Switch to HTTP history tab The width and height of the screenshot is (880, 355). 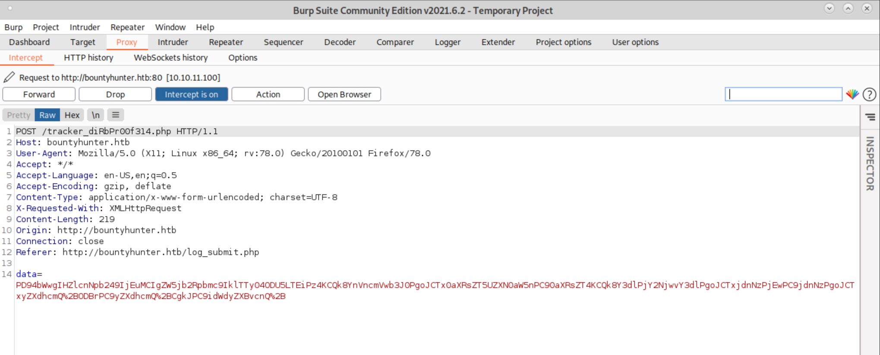click(88, 58)
